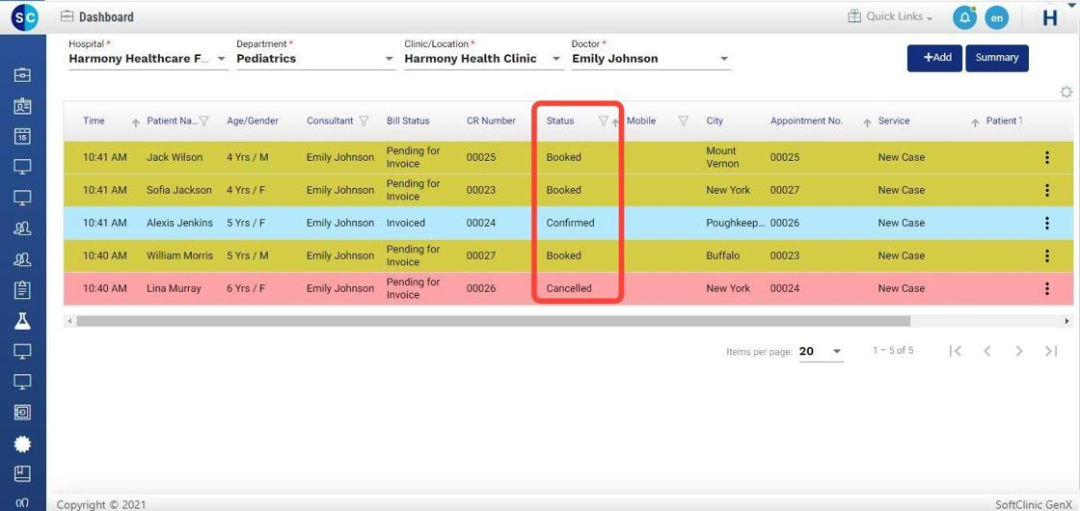Select patient name Alexis Jenkins

(179, 223)
